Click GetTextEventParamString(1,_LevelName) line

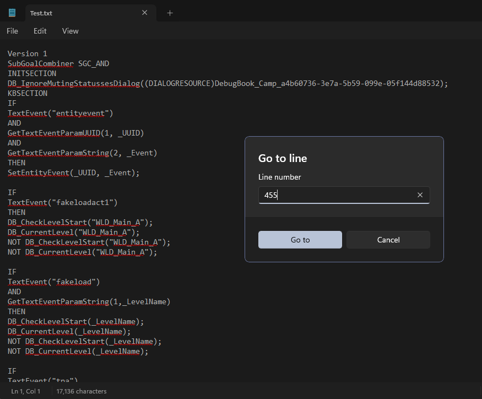click(89, 302)
